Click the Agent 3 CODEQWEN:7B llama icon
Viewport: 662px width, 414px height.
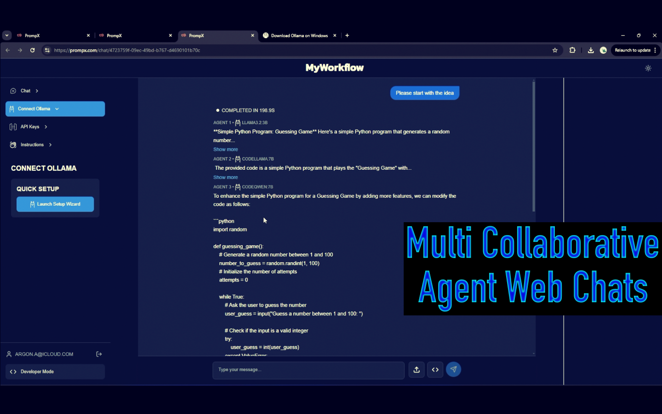pyautogui.click(x=238, y=187)
